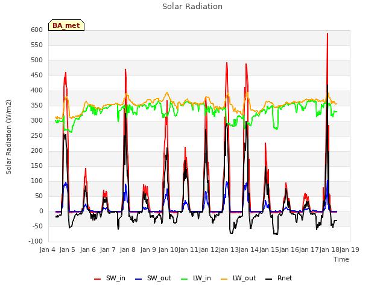Click the 400 y-axis tick label

tap(37, 90)
